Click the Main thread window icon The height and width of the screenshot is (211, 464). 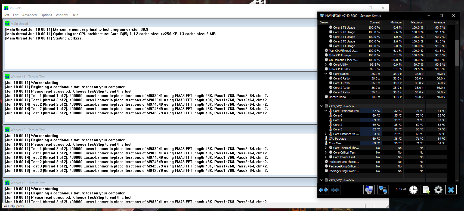pyautogui.click(x=7, y=24)
